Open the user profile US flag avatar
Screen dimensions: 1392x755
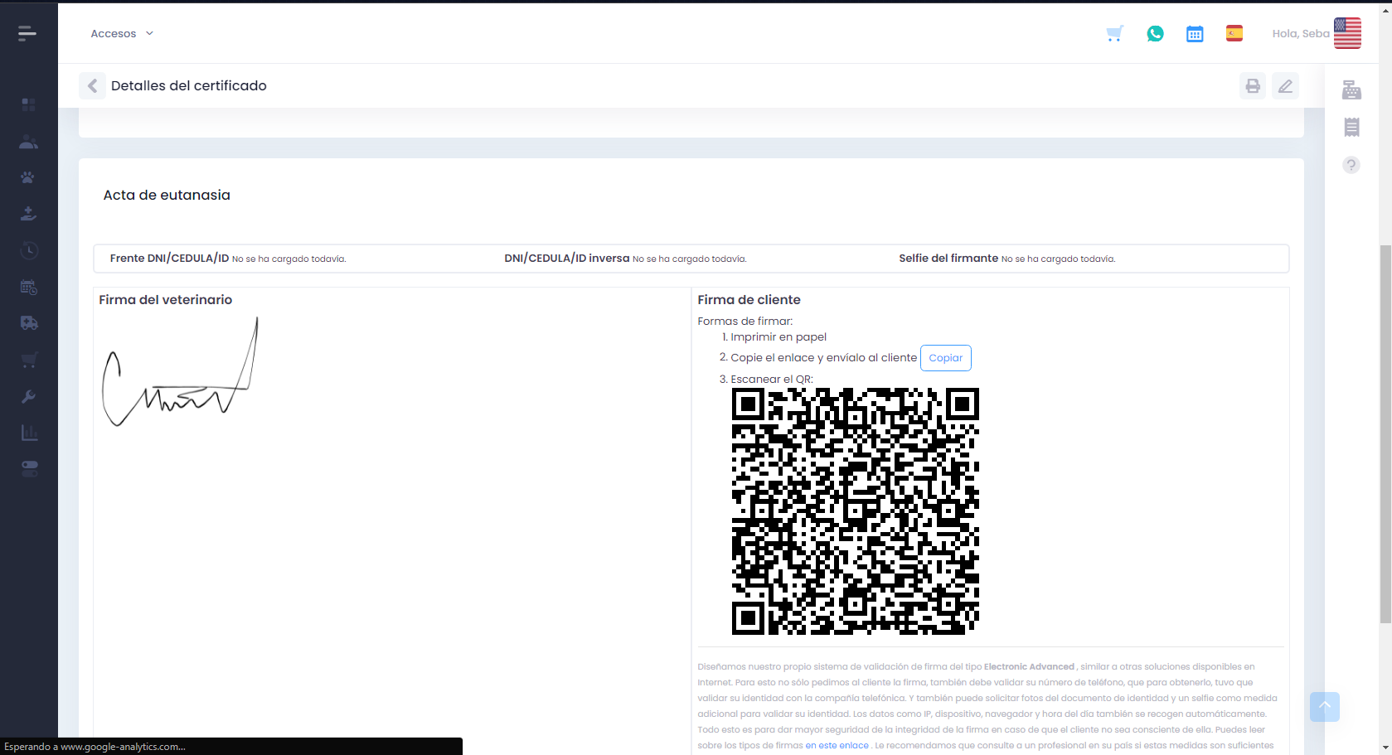[x=1347, y=33]
